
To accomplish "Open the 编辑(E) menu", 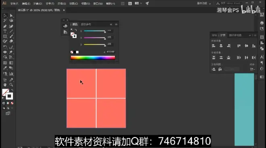I will tap(26, 4).
